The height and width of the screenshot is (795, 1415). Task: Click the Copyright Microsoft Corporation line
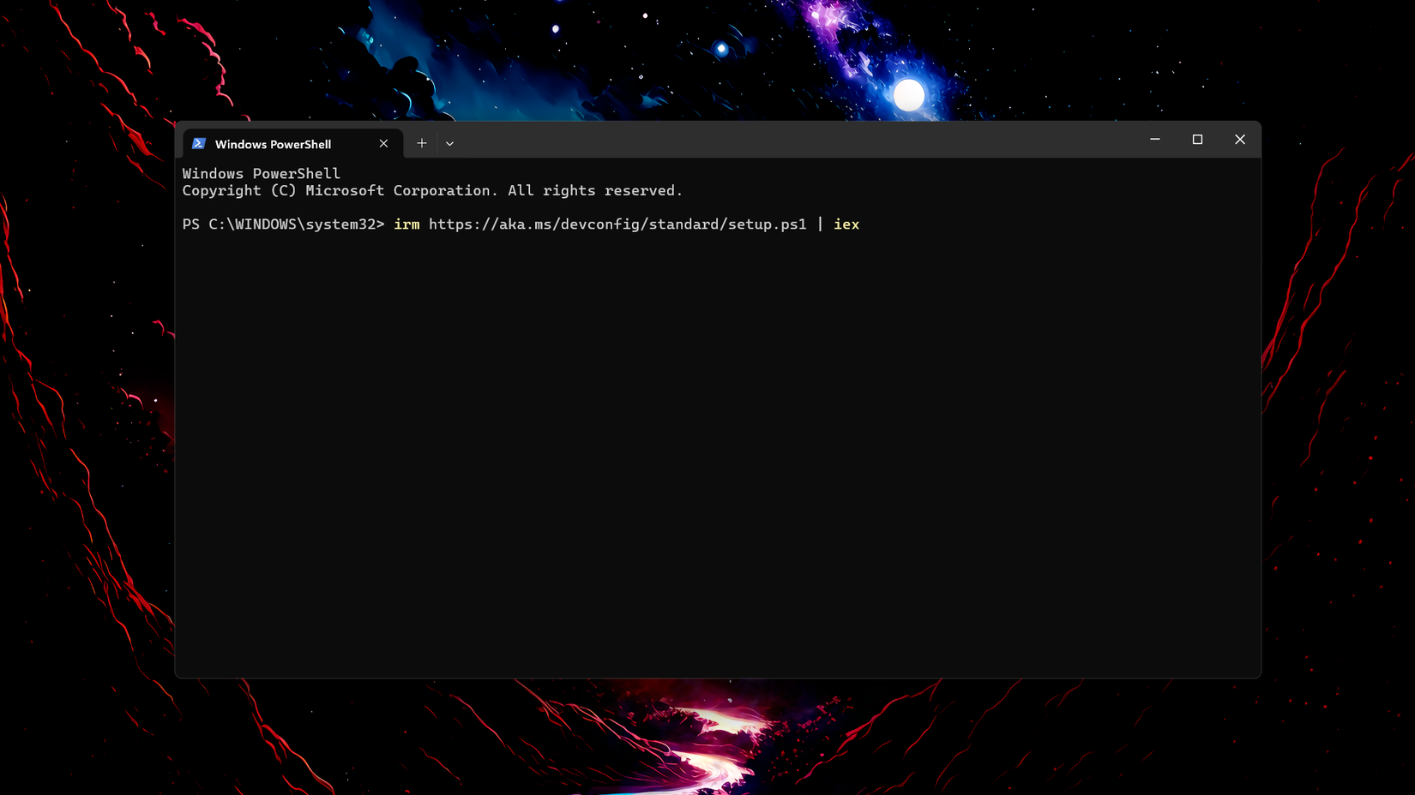tap(432, 191)
